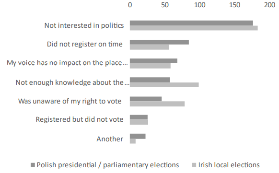This screenshot has width=279, height=173.
Task: Click the axis value 200
Action: tap(270, 5)
